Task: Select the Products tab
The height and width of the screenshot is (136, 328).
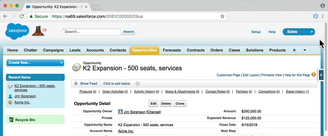Action: click(277, 50)
